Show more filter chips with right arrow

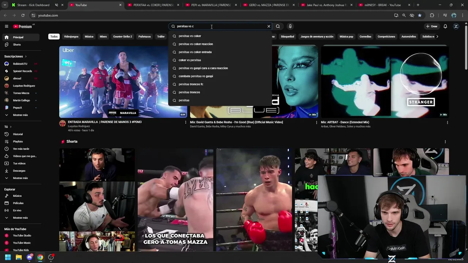tap(437, 37)
